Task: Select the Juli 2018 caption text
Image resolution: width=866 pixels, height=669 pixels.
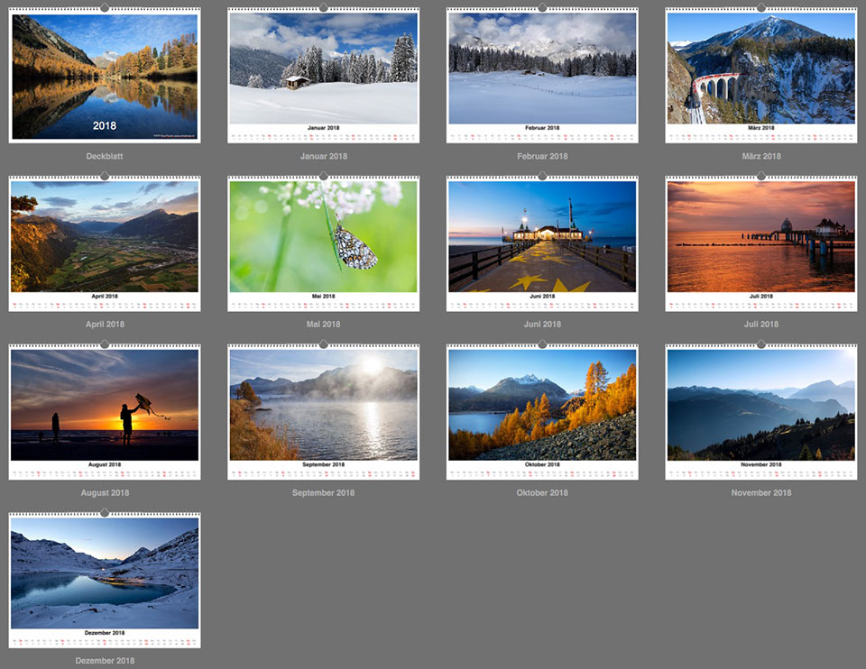Action: (x=761, y=324)
